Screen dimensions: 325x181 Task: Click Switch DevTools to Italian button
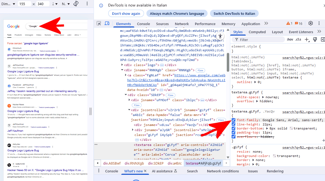click(234, 13)
